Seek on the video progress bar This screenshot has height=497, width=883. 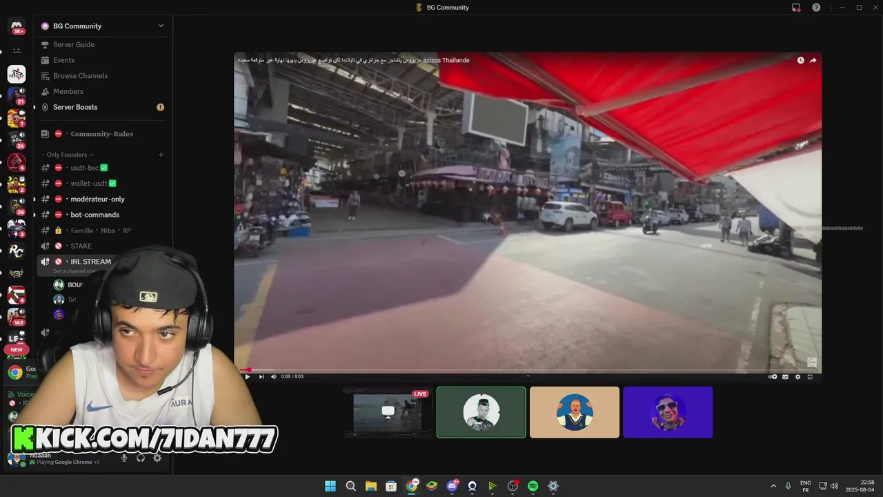[528, 369]
